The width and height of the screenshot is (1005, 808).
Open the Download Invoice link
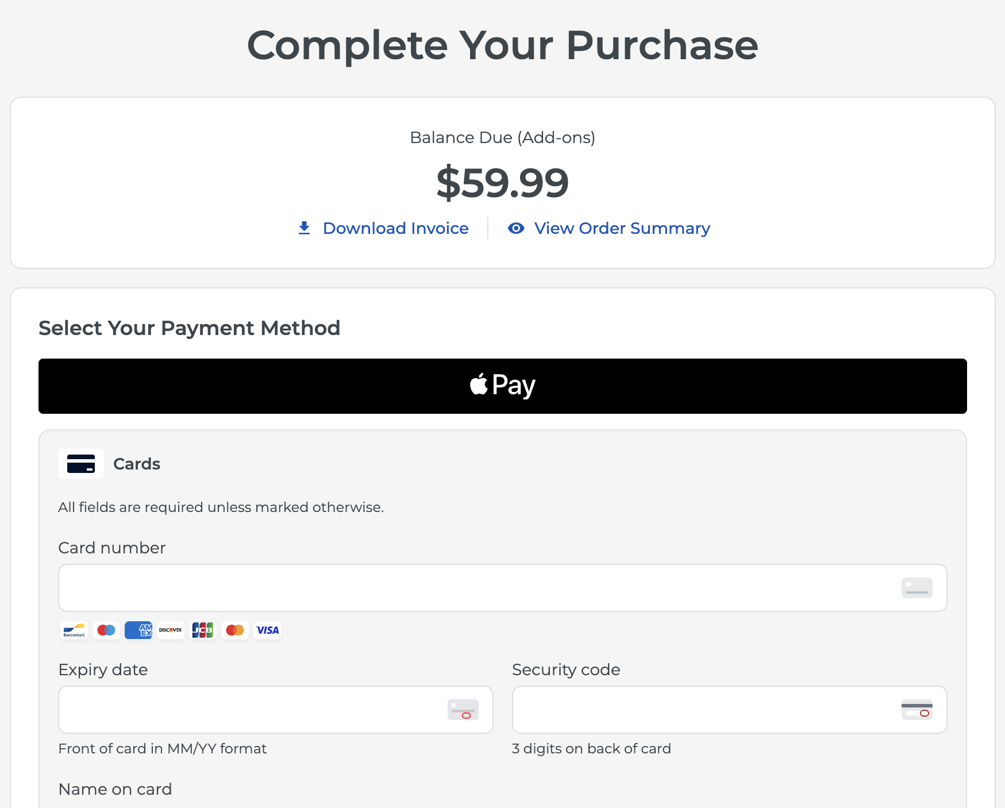[x=395, y=228]
